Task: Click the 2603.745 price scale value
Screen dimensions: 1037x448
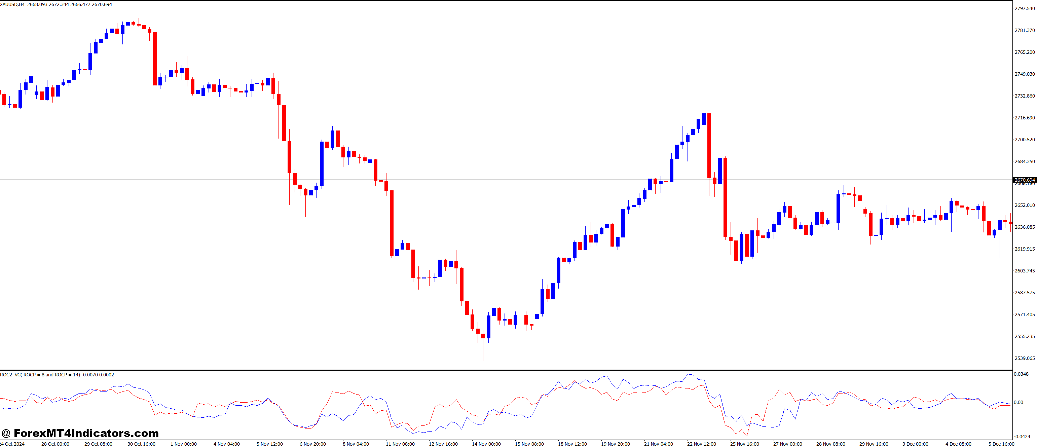Action: pos(1025,271)
